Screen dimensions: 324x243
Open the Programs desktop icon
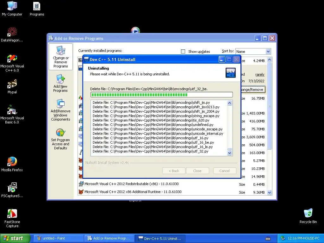[x=37, y=9]
